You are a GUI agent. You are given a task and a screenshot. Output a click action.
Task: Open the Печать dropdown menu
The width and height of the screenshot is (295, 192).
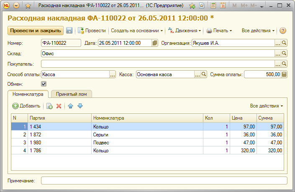pyautogui.click(x=219, y=31)
